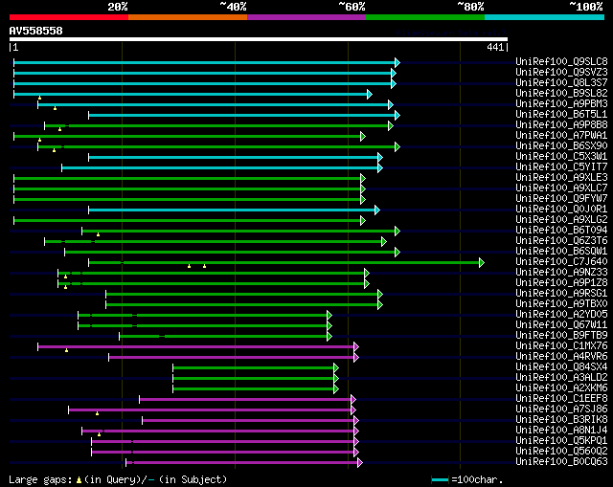Click the purple ~60% identity legend segment

coord(306,17)
